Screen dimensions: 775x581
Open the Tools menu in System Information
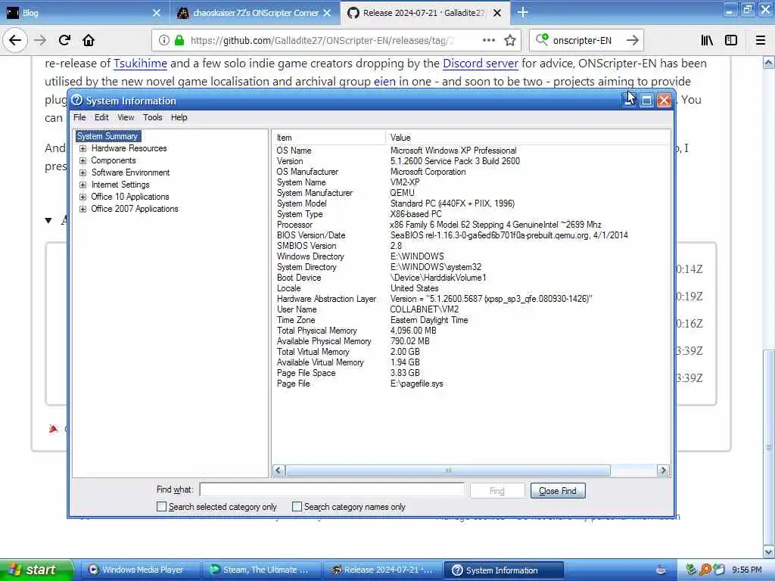(x=153, y=117)
